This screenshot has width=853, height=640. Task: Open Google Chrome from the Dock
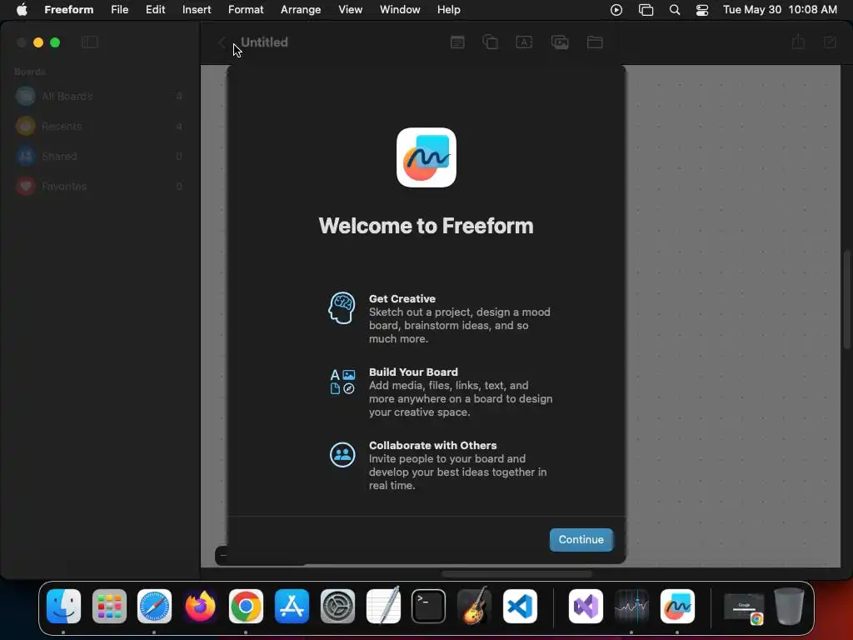pyautogui.click(x=246, y=607)
